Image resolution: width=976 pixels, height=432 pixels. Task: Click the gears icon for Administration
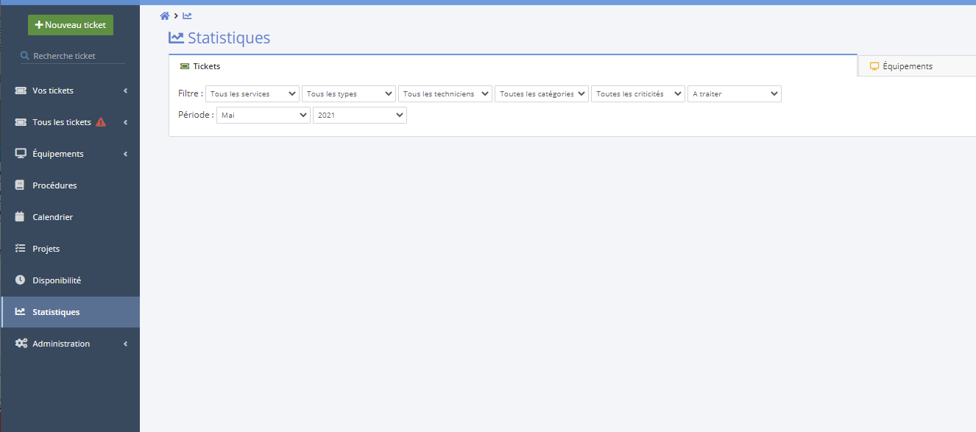coord(21,344)
